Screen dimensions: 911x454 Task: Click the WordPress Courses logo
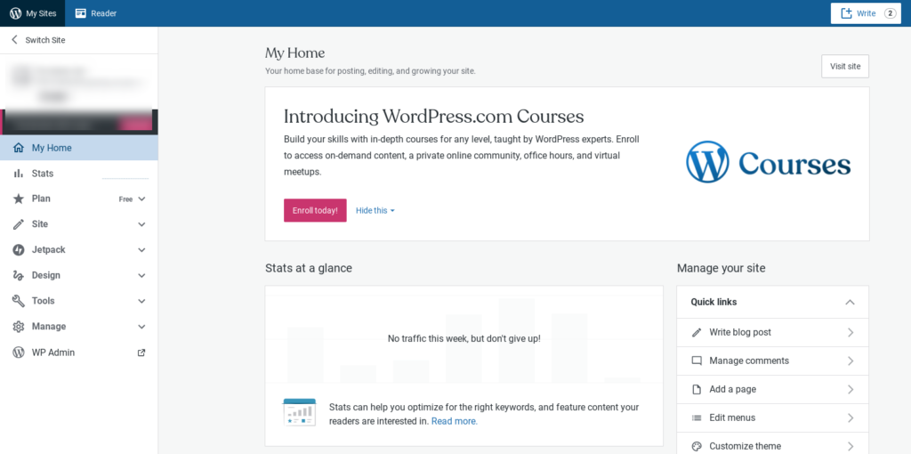coord(768,162)
